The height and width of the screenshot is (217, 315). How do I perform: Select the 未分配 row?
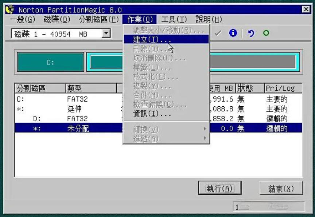[159, 128]
